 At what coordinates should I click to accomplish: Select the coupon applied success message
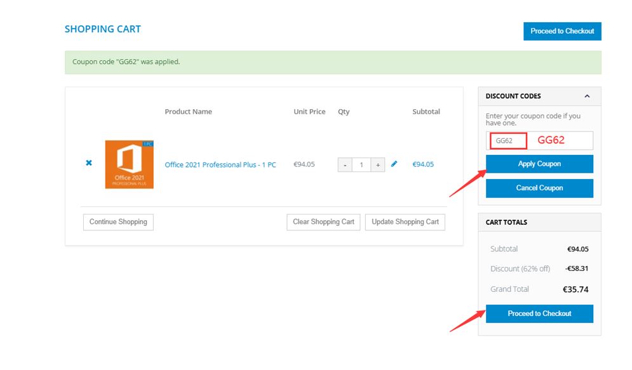(126, 62)
